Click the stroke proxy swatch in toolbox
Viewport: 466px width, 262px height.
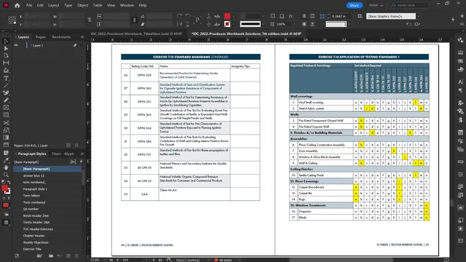click(x=8, y=191)
